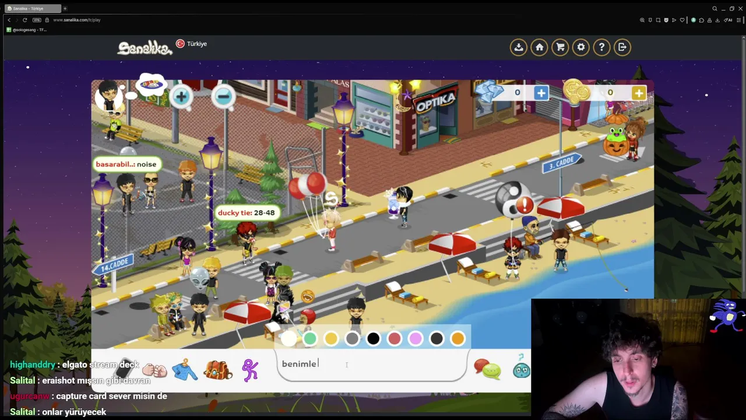Click the chat input containing 'benimle'
This screenshot has width=746, height=420.
(x=372, y=364)
